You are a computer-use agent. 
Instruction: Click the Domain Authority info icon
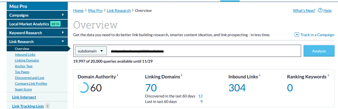click(x=117, y=75)
